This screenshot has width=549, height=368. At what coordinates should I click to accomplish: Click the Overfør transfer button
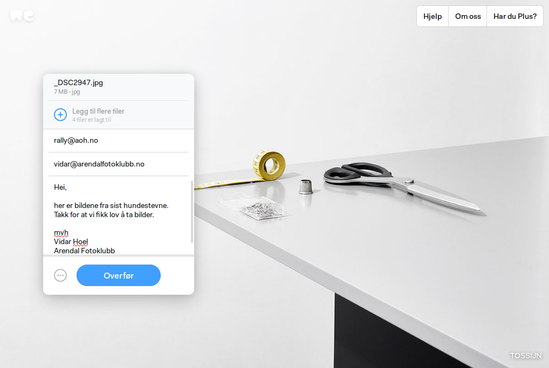click(x=118, y=276)
